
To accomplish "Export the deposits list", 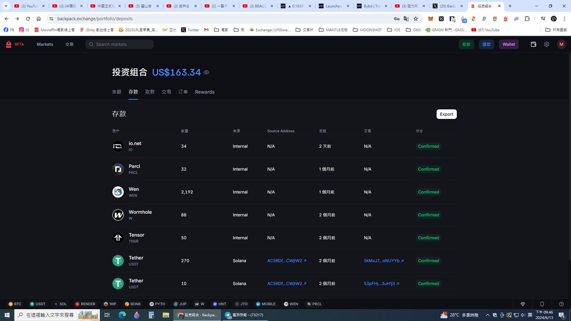I will tap(446, 114).
